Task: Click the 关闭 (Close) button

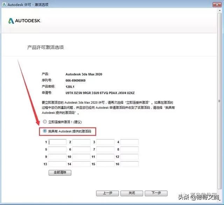Action: 132,193
